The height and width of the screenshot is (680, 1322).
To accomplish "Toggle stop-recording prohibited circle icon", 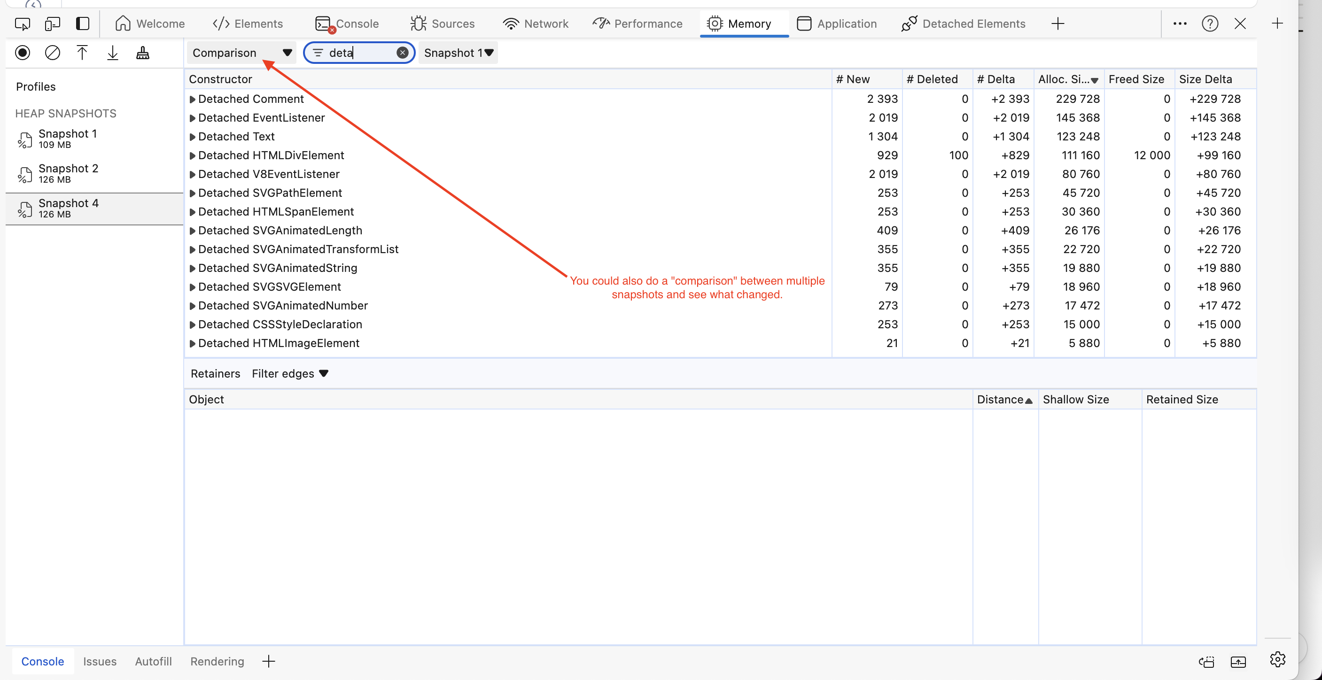I will [52, 52].
